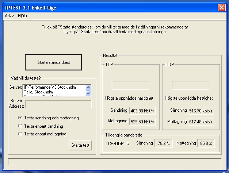Image resolution: width=229 pixels, height=173 pixels.
Task: Click bandwidth Mottagning value 85.8 %
Action: pos(206,143)
